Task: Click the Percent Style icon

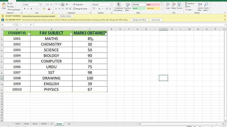Action: click(99, 9)
